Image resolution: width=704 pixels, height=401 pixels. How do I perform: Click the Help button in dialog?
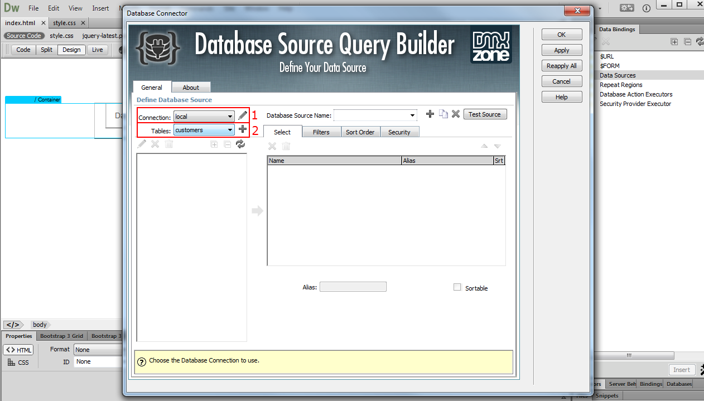(562, 97)
